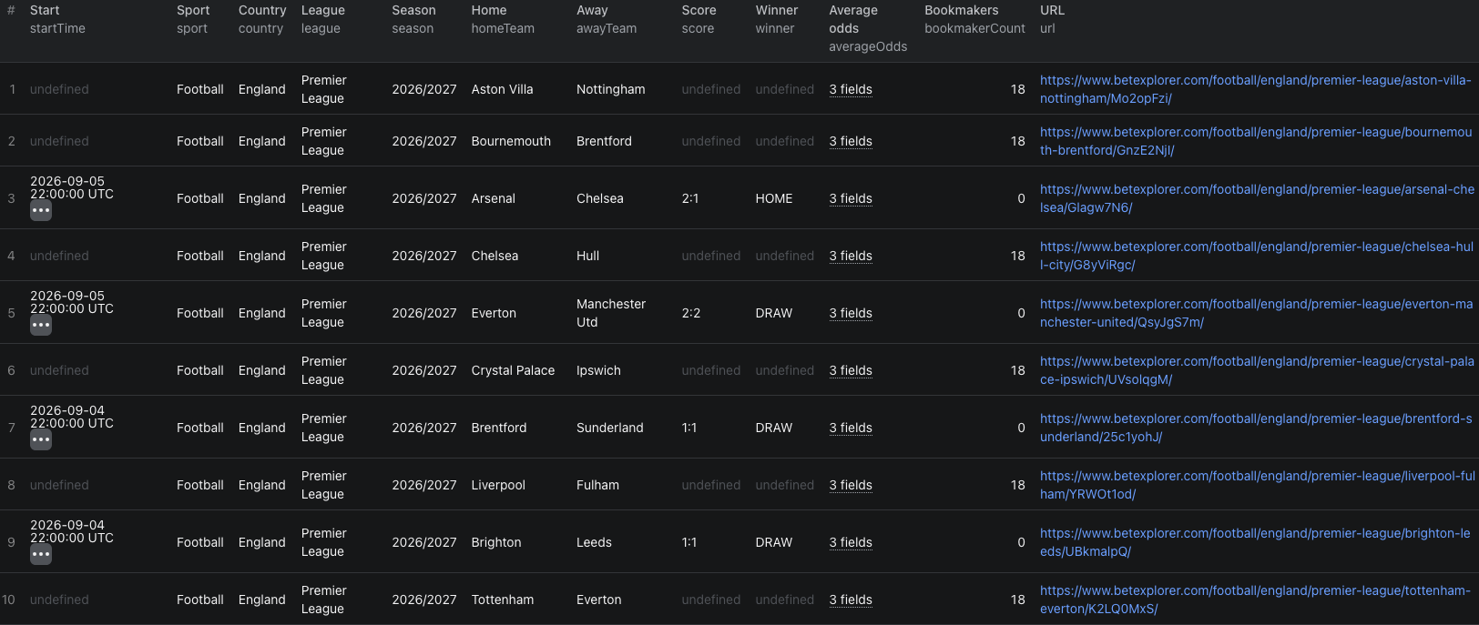This screenshot has height=625, width=1479.
Task: Select the undefined score in Tottenham row
Action: click(710, 600)
